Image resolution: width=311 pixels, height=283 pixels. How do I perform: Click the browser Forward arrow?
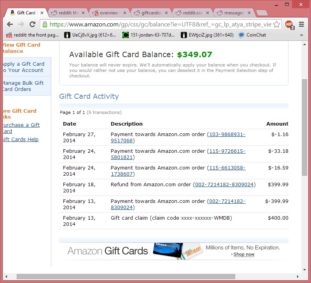point(21,24)
